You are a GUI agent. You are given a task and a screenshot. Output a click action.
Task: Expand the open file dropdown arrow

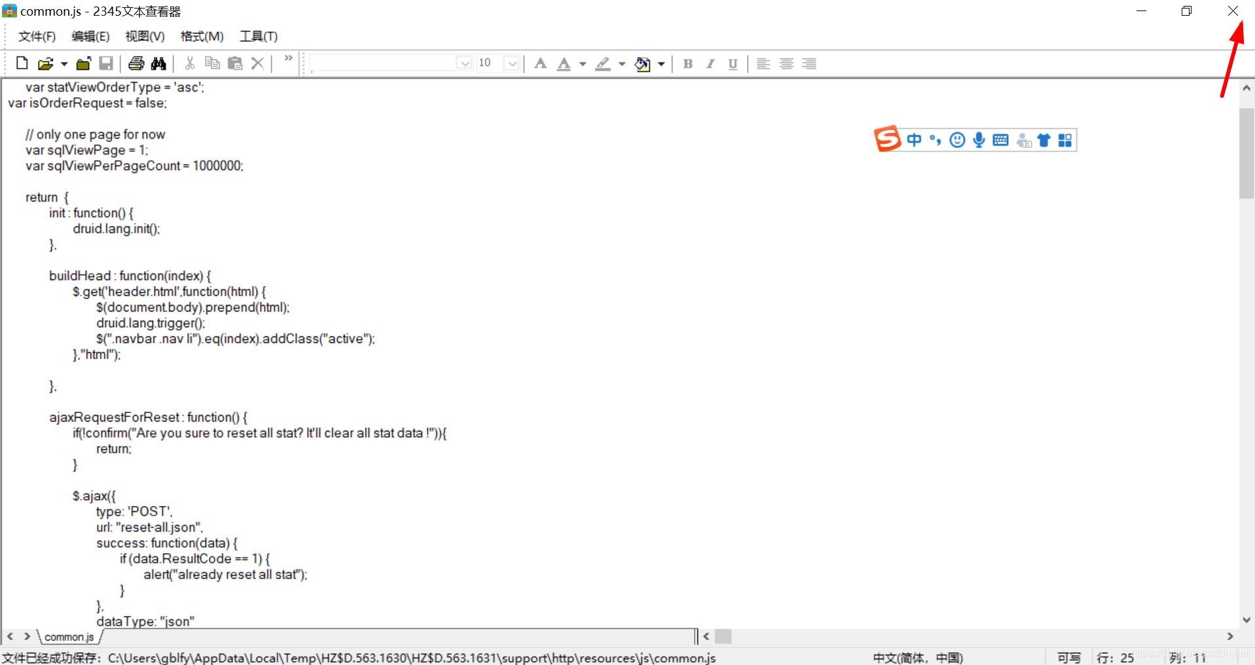click(x=64, y=64)
